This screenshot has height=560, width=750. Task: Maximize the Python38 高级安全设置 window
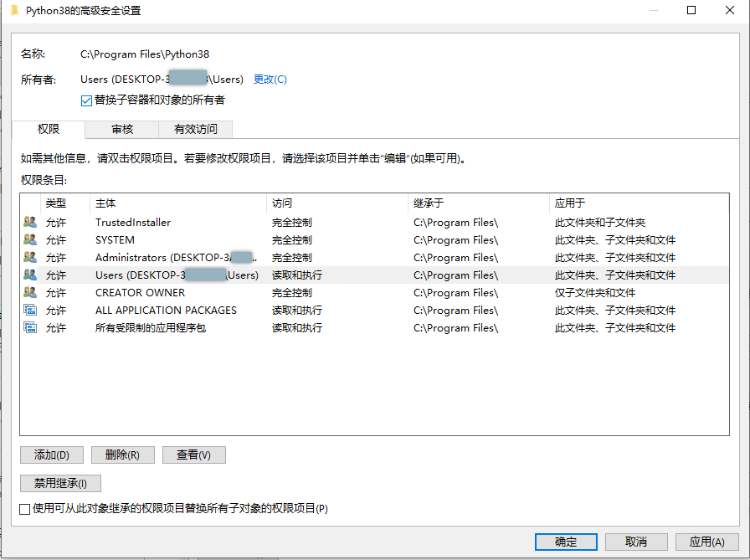tap(691, 10)
